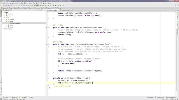The height and width of the screenshot is (100, 179).
Task: Click the Debug app bug icon
Action: pos(43,6)
